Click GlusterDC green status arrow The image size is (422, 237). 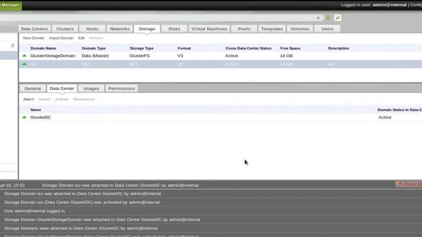(24, 117)
